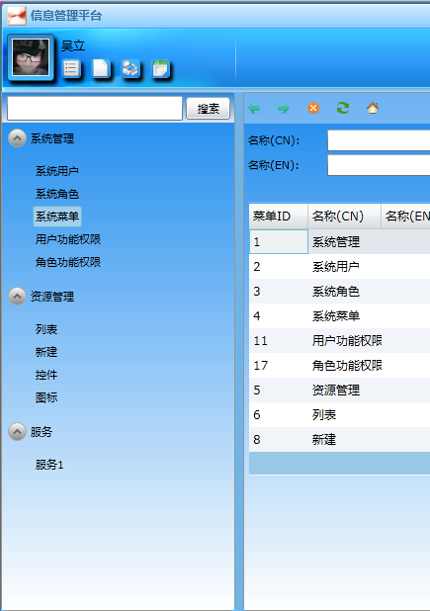Viewport: 430px width, 611px height.
Task: Focus the 名称(EN) input field
Action: click(379, 165)
